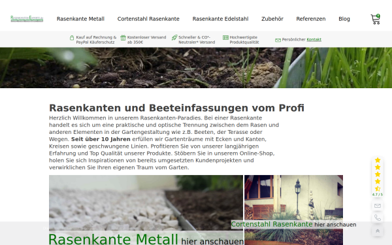The image size is (392, 245).
Task: Click the Schneller & CO²-Neutraler Versand text
Action: tap(197, 40)
